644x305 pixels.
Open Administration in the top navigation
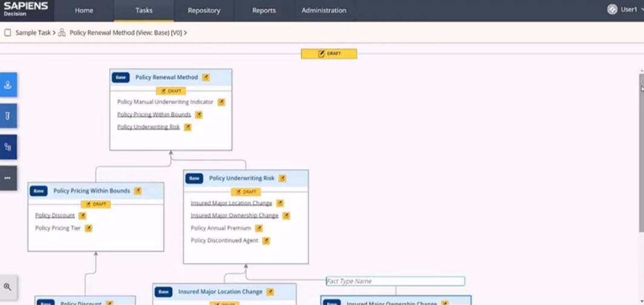(324, 10)
